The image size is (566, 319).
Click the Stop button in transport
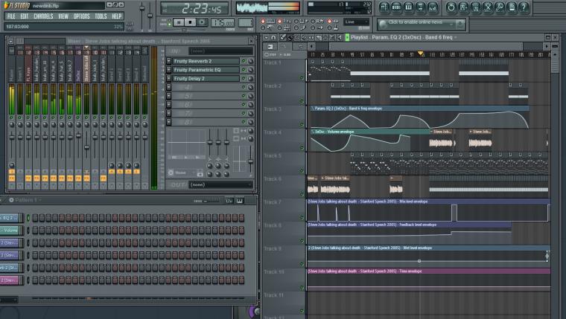point(190,22)
